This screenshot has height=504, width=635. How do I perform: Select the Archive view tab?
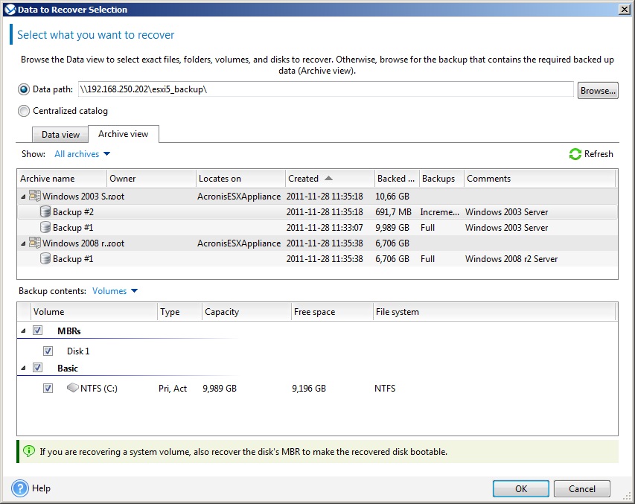coord(123,134)
